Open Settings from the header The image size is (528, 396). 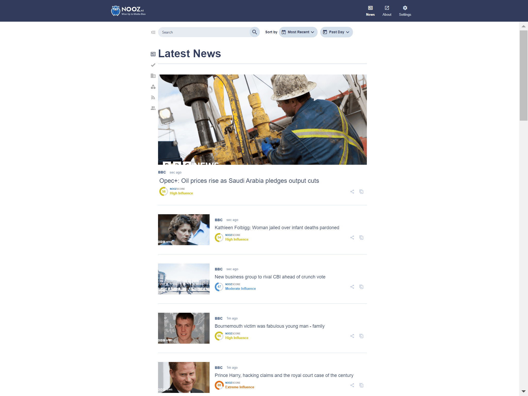[405, 11]
